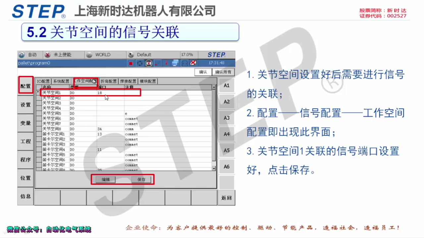Click the blue circular cycle-mode icon

coord(140,63)
